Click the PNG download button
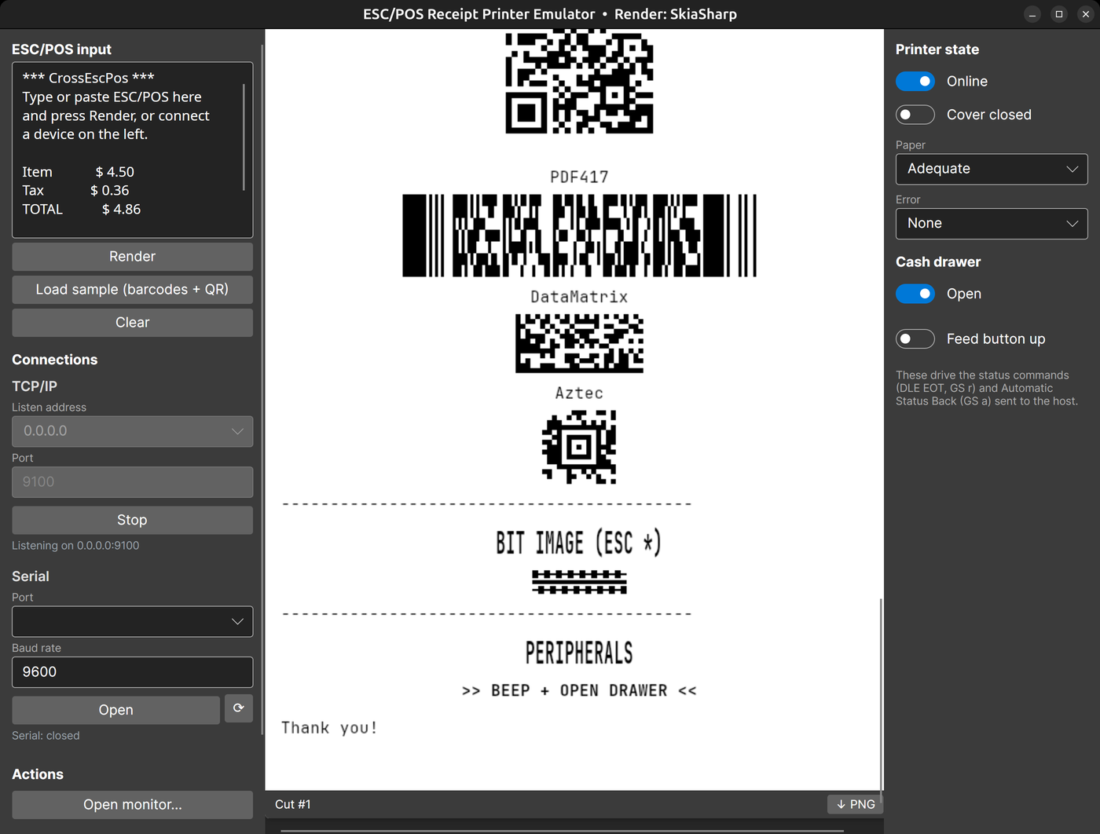Image resolution: width=1100 pixels, height=834 pixels. click(856, 804)
